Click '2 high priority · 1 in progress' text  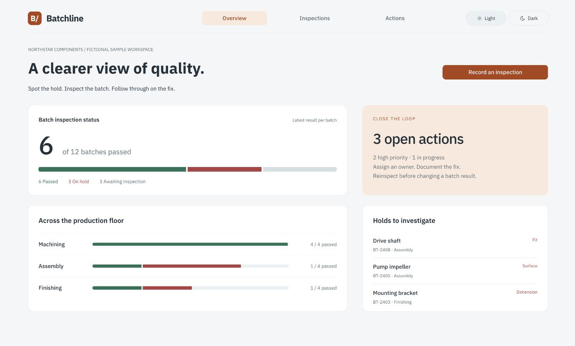[409, 158]
